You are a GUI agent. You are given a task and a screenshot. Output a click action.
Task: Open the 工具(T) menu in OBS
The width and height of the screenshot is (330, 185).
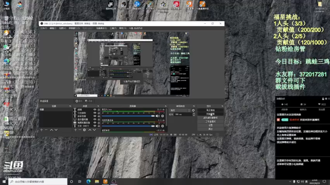click(113, 28)
